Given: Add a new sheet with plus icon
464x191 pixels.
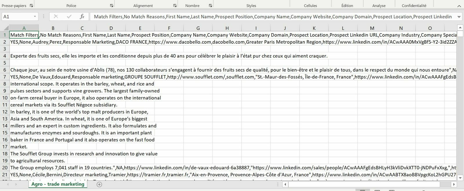Looking at the screenshot, I should (x=99, y=184).
